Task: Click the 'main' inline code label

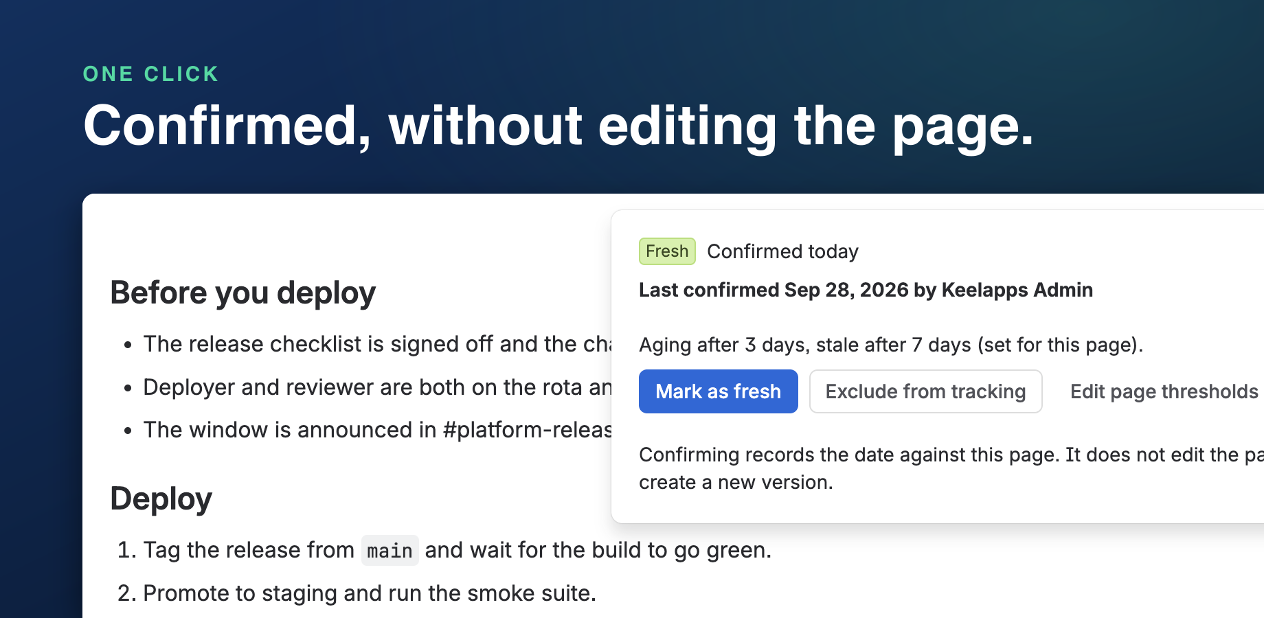Action: click(390, 551)
